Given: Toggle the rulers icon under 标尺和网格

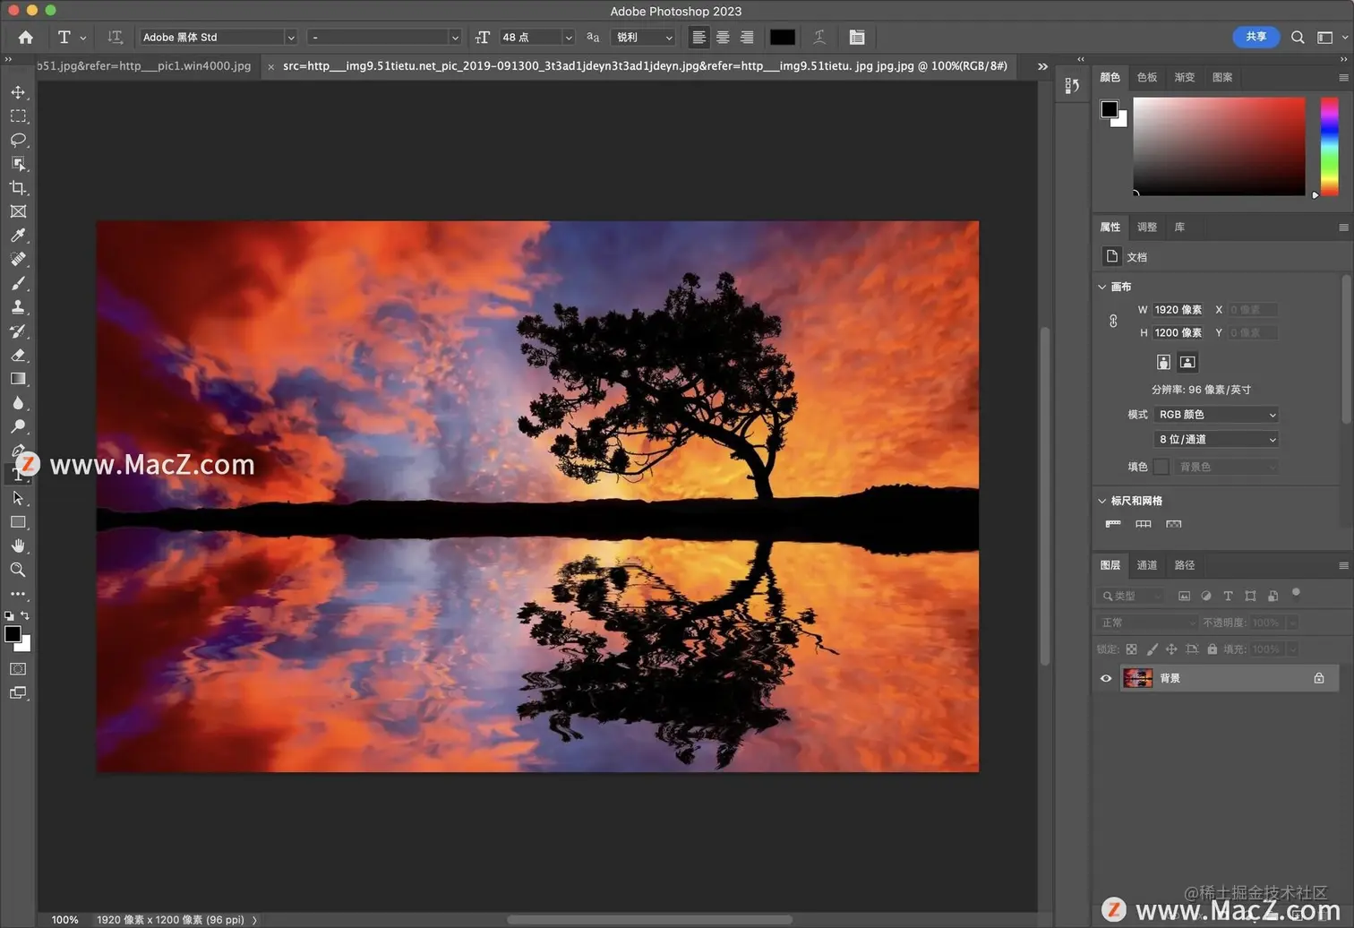Looking at the screenshot, I should coord(1113,524).
